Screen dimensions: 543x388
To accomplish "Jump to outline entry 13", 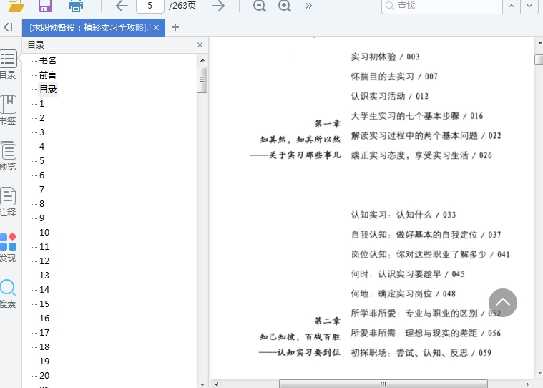I will (44, 276).
